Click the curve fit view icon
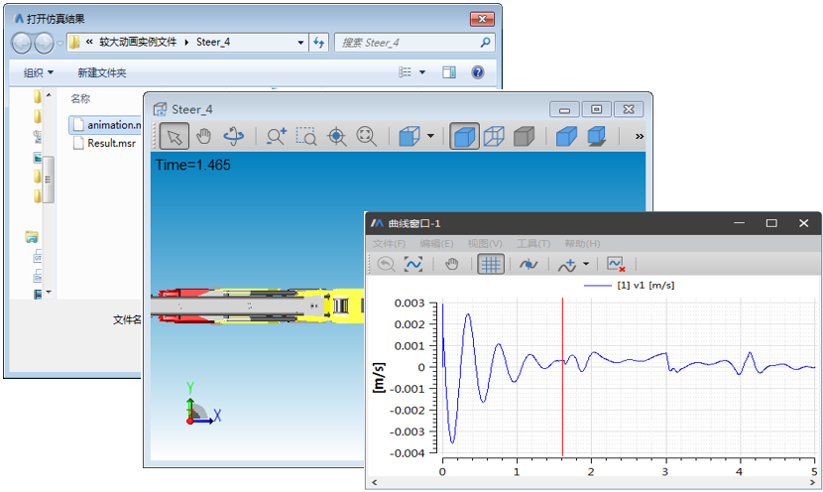The image size is (823, 492). tap(413, 264)
